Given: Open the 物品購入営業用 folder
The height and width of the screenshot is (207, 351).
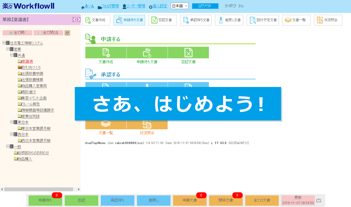Looking at the screenshot, I should (34, 86).
